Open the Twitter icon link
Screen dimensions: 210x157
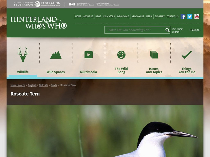point(190,16)
